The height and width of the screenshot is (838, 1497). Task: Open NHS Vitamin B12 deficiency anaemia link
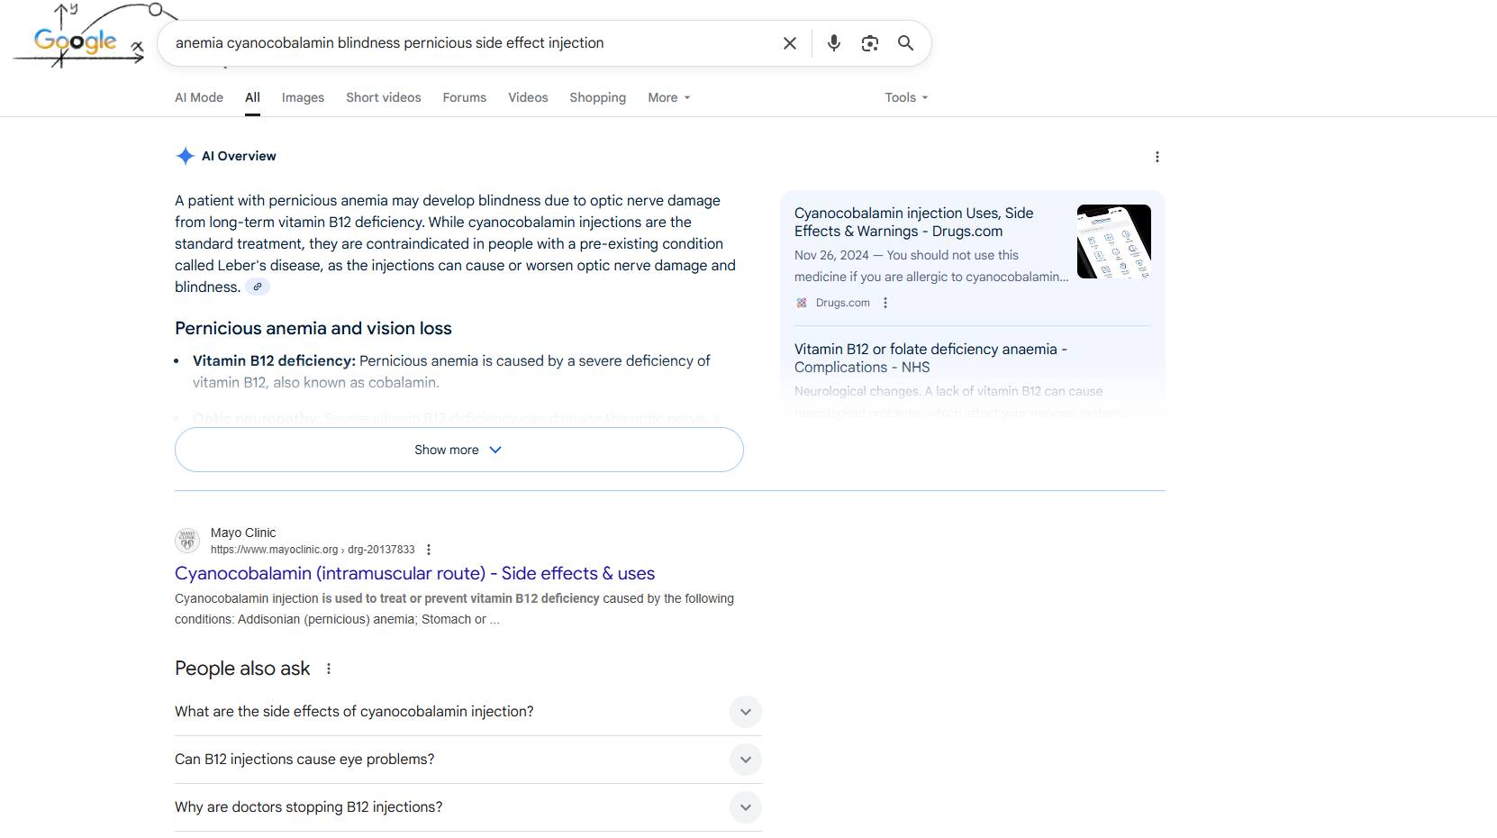930,358
